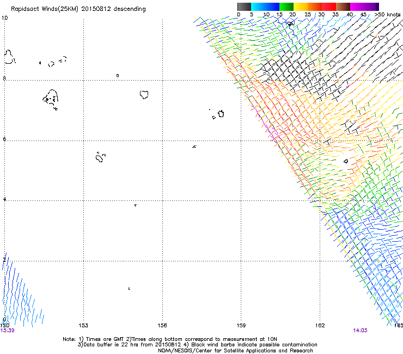Viewport: 403px width, 354px height.
Task: Click the longitude label '159'
Action: click(241, 326)
